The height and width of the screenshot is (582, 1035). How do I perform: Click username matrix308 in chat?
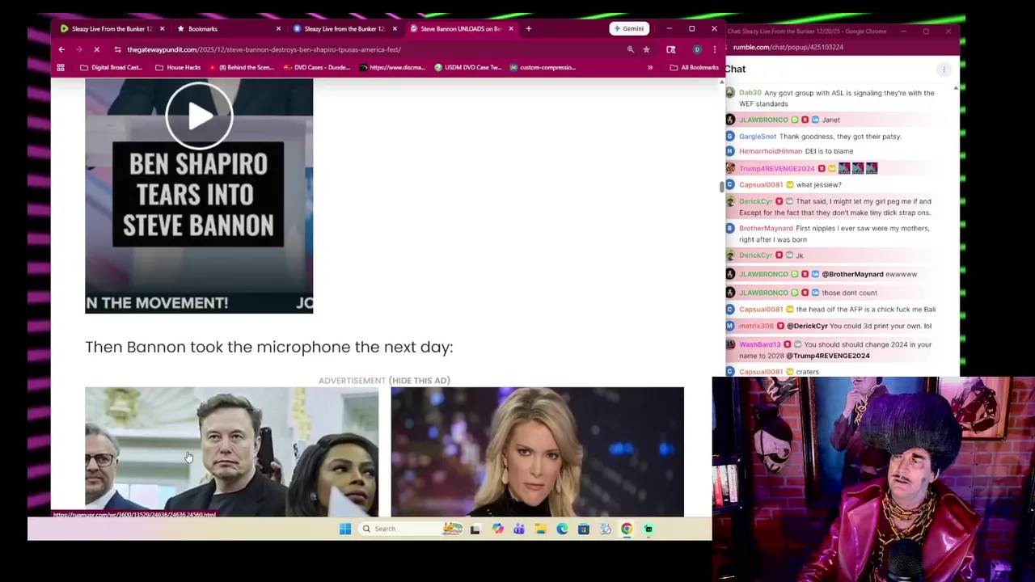coord(756,327)
